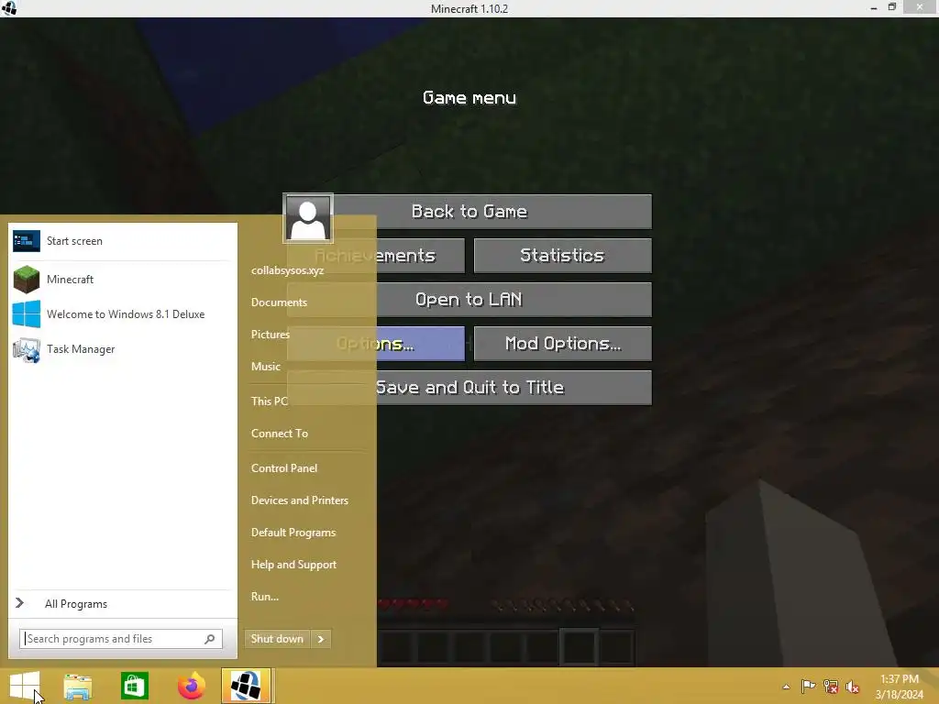This screenshot has width=939, height=704.
Task: Select Connect To in the Start menu
Action: coord(280,434)
